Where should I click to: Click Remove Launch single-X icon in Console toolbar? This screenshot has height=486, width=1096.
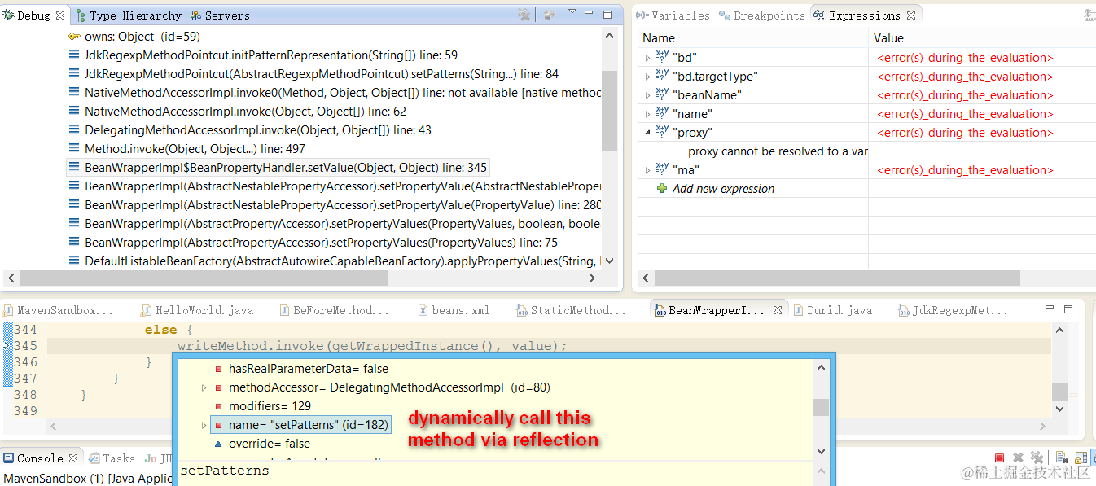pyautogui.click(x=1018, y=458)
